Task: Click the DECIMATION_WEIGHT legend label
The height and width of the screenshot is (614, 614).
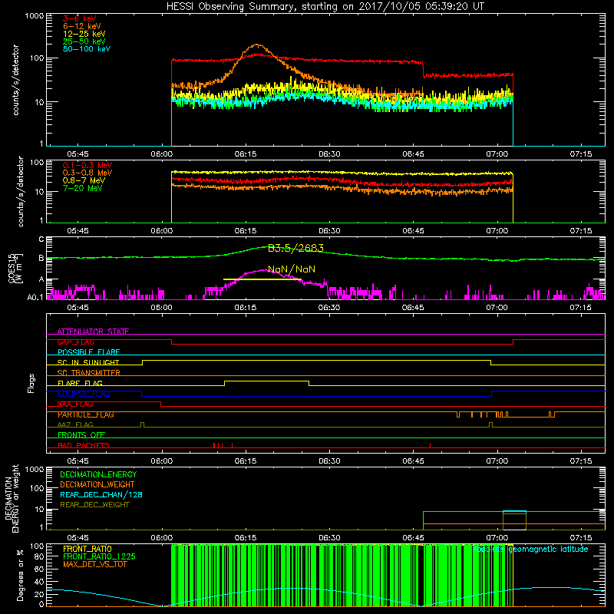Action: point(97,484)
